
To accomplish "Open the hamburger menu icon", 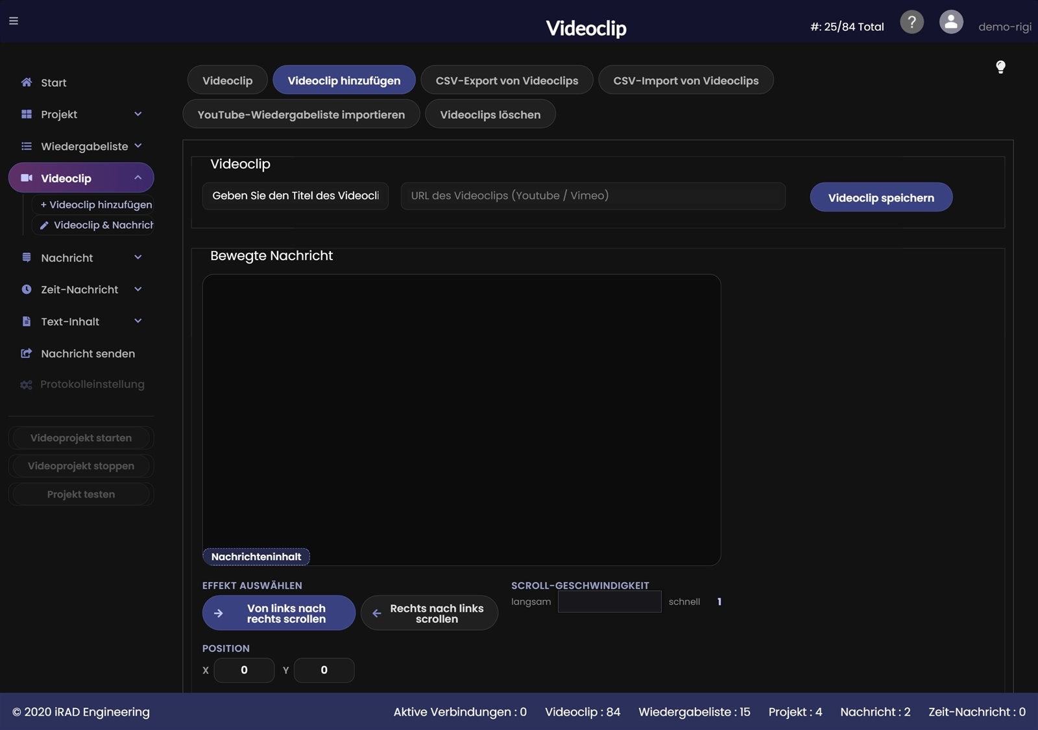I will pyautogui.click(x=13, y=21).
